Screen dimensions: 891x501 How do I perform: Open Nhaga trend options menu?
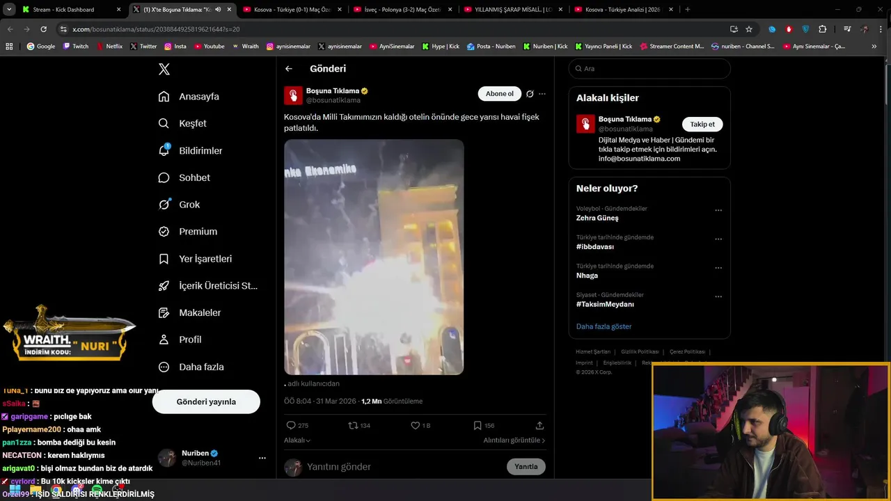(718, 268)
